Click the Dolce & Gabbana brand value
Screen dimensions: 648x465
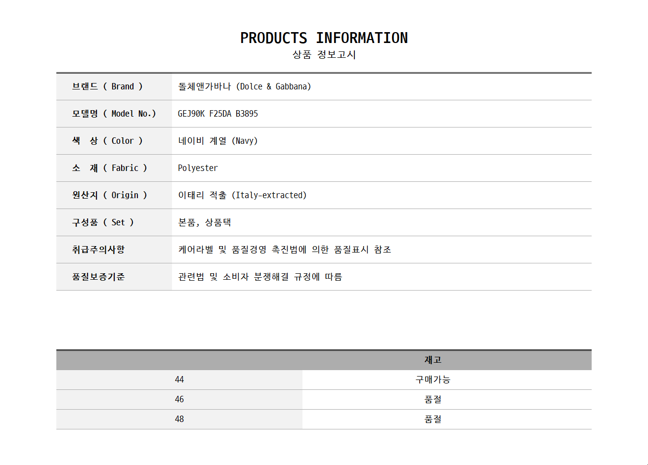[x=245, y=86]
